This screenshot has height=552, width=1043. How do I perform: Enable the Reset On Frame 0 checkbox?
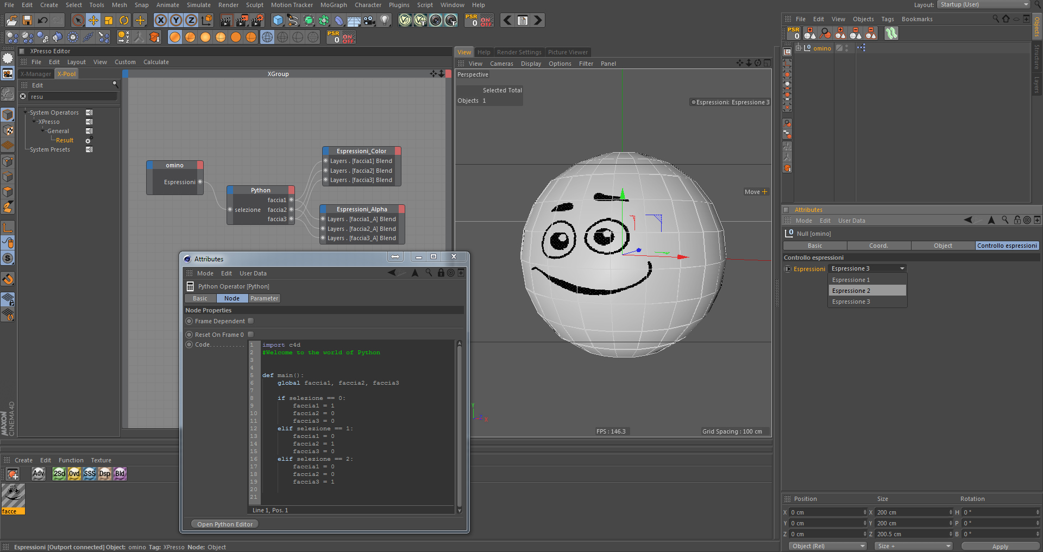click(250, 335)
